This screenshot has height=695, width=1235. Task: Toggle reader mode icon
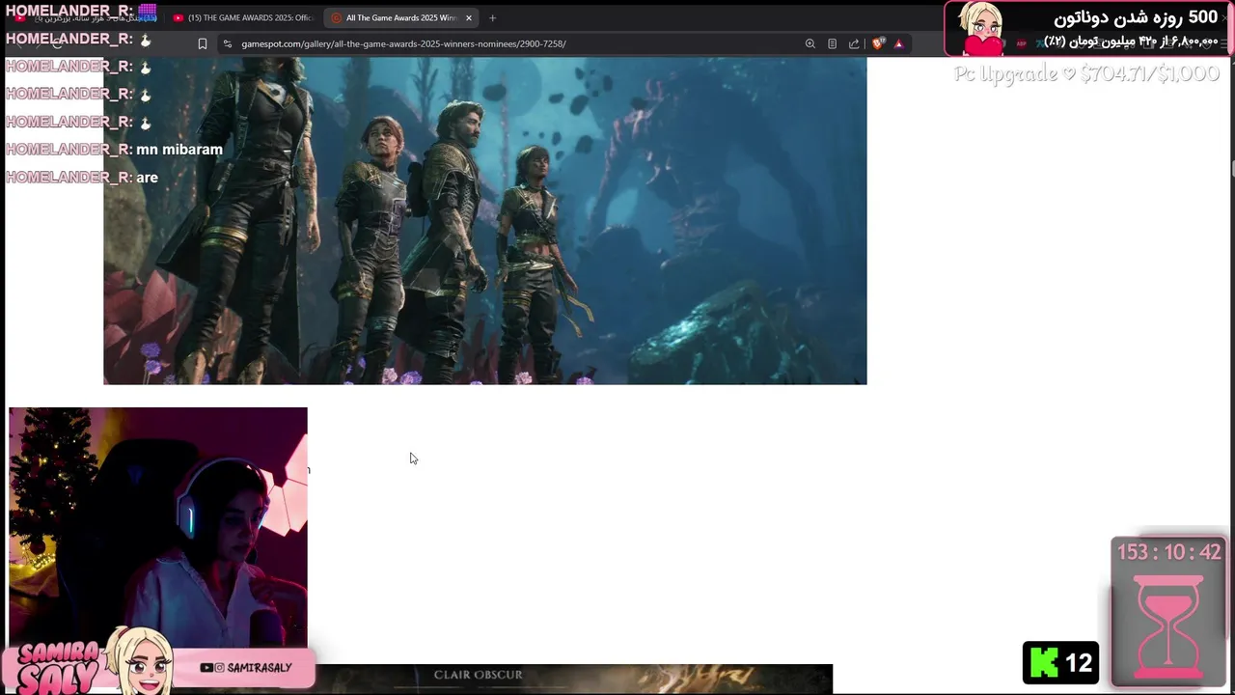click(x=832, y=43)
